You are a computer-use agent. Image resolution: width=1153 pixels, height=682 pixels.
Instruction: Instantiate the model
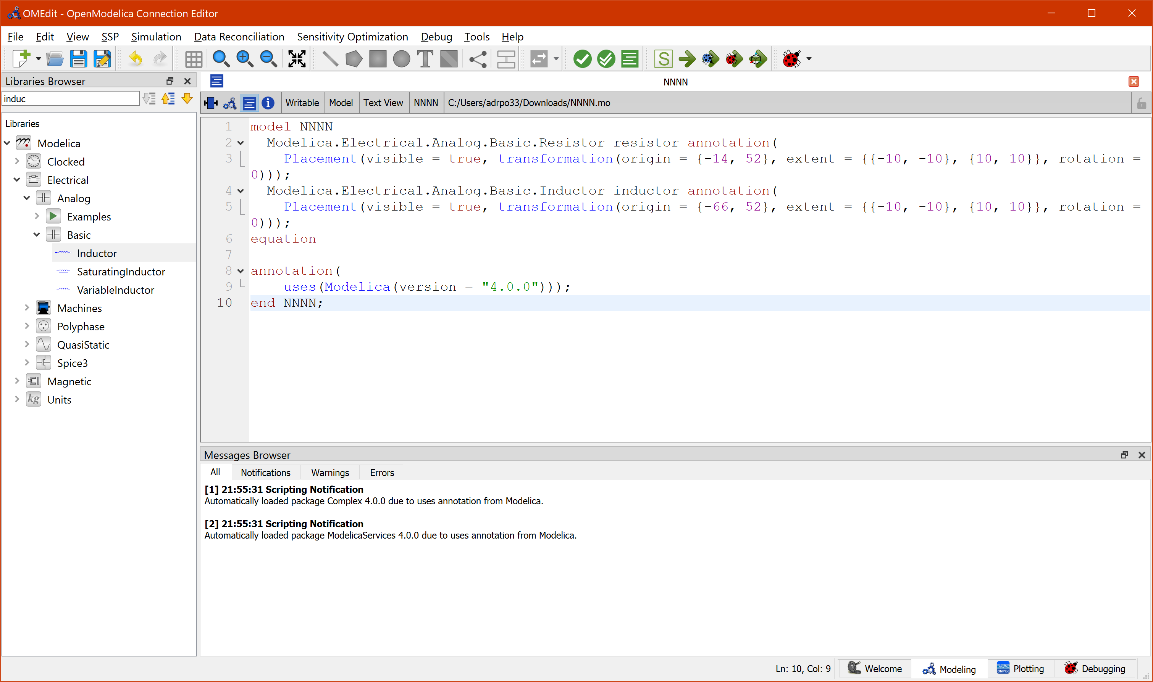[630, 58]
